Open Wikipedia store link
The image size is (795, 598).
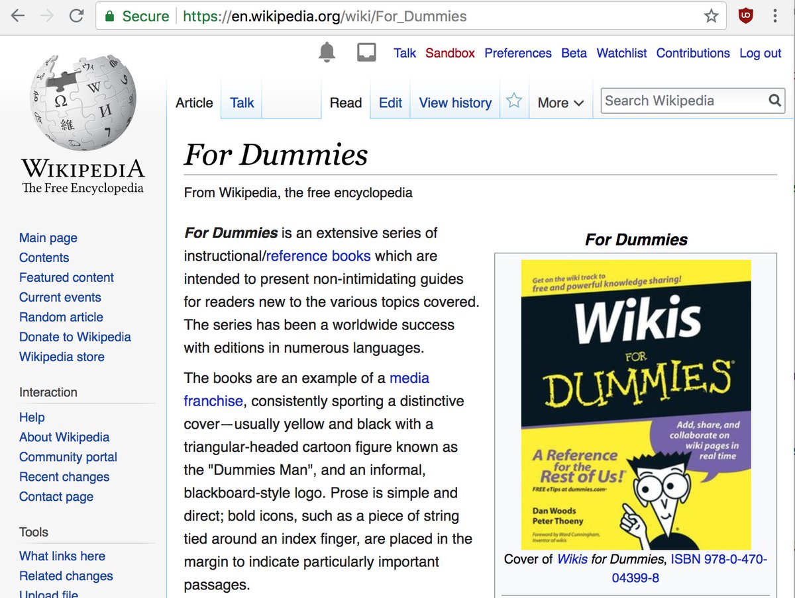click(62, 357)
